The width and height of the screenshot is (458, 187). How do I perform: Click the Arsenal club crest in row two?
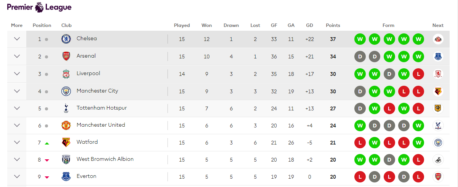click(66, 57)
